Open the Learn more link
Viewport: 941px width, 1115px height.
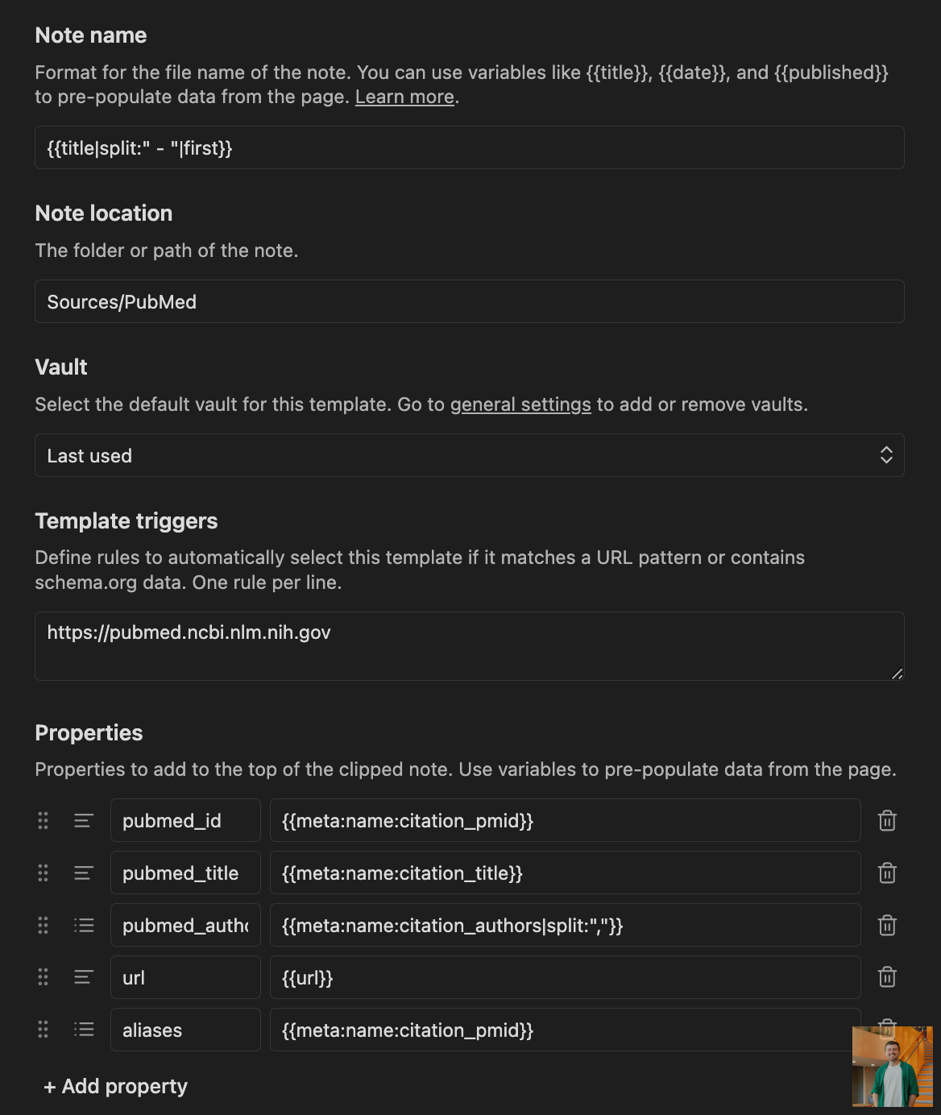404,97
